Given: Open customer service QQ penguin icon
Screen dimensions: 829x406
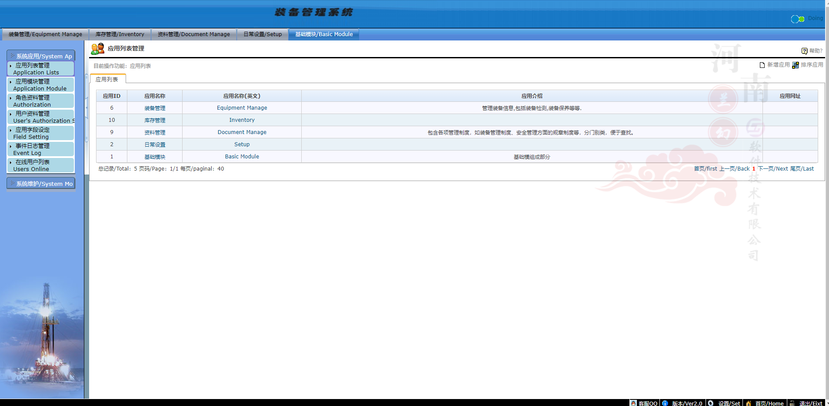Looking at the screenshot, I should (633, 403).
